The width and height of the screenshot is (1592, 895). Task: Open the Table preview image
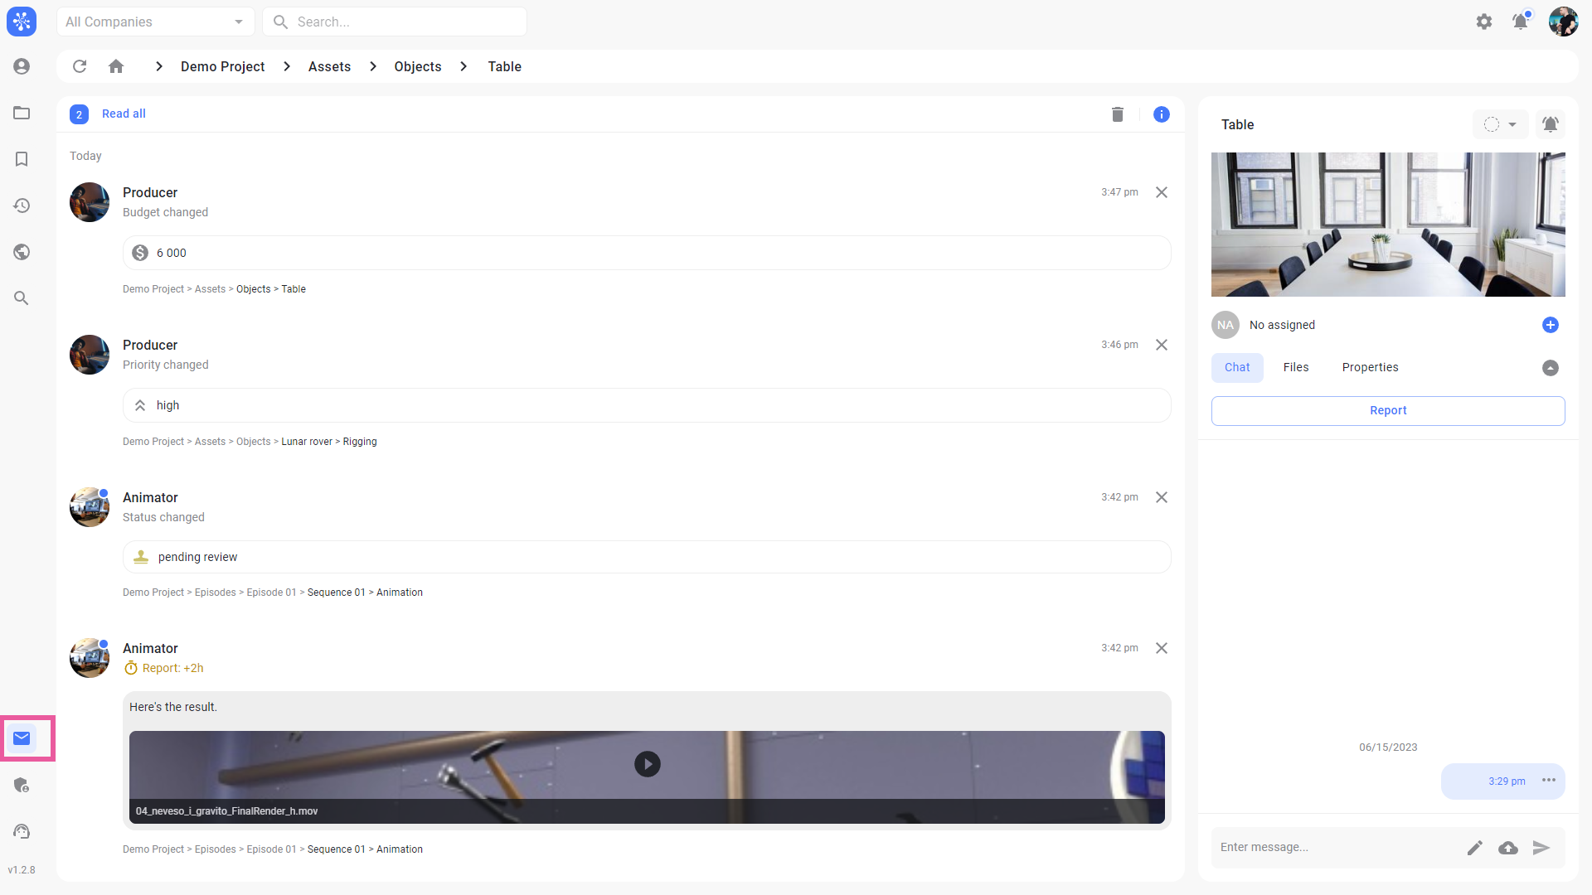tap(1388, 225)
